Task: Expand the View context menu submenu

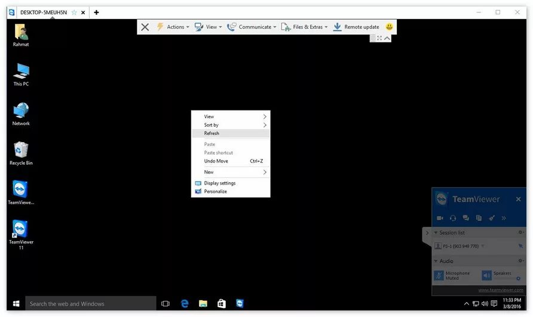Action: (231, 116)
